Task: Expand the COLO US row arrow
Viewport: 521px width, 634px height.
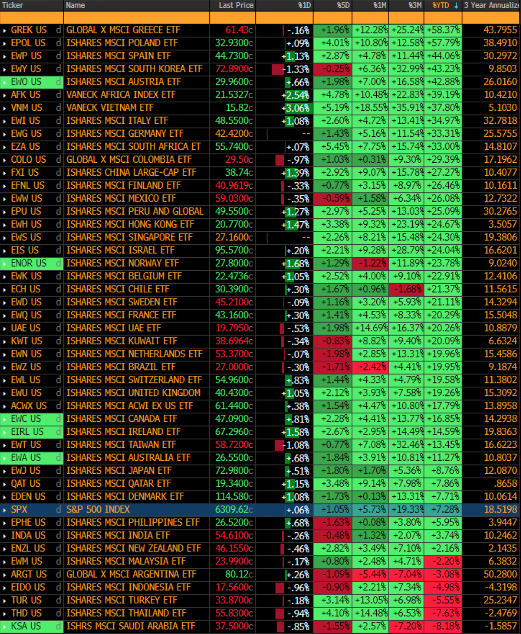Action: pyautogui.click(x=4, y=160)
